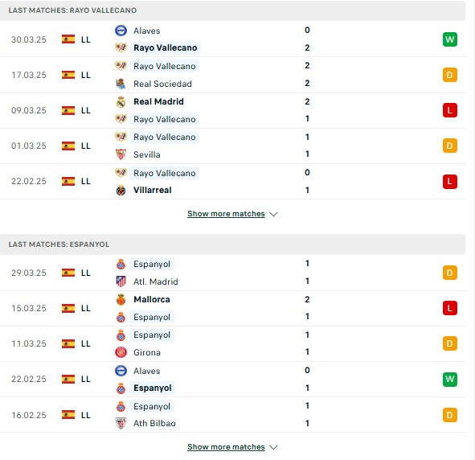Click the red L badge for the Real Madrid match

(x=450, y=110)
